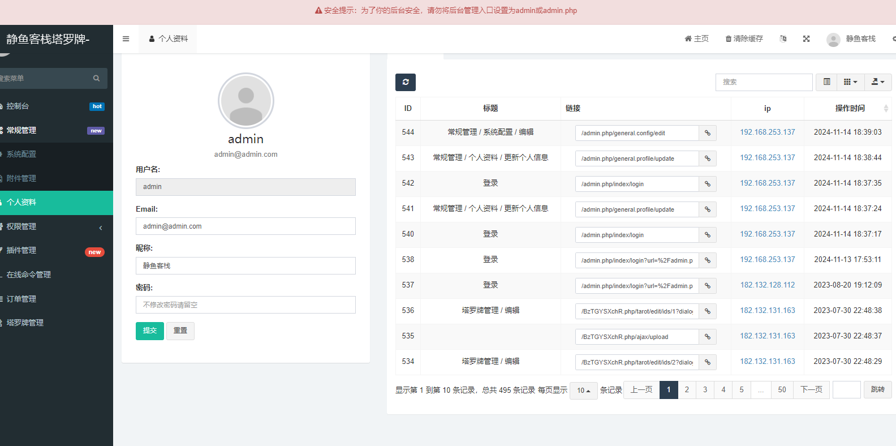896x446 pixels.
Task: Select the 个人资料 tab at top
Action: coord(168,39)
